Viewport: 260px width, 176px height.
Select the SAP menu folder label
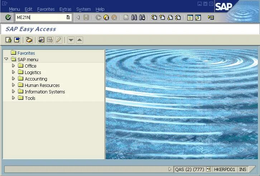28,59
